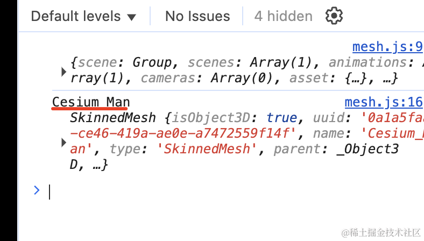The image size is (424, 241).
Task: Open the mesh.js:16 source link
Action: pyautogui.click(x=384, y=103)
